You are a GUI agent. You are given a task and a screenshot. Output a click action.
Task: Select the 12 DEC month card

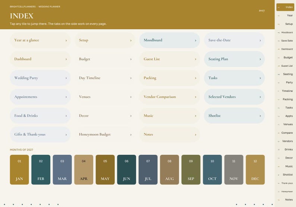[255, 170]
